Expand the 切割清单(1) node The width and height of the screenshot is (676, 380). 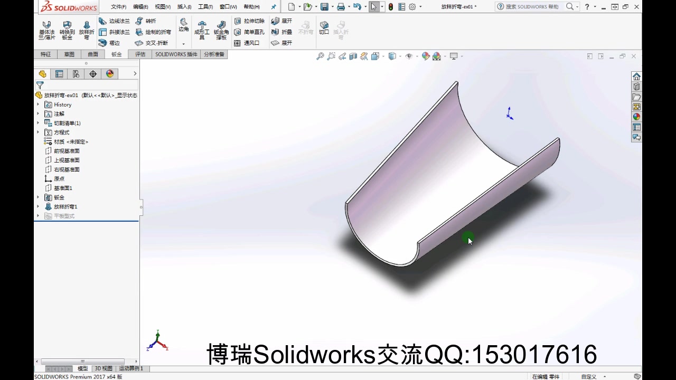(38, 123)
